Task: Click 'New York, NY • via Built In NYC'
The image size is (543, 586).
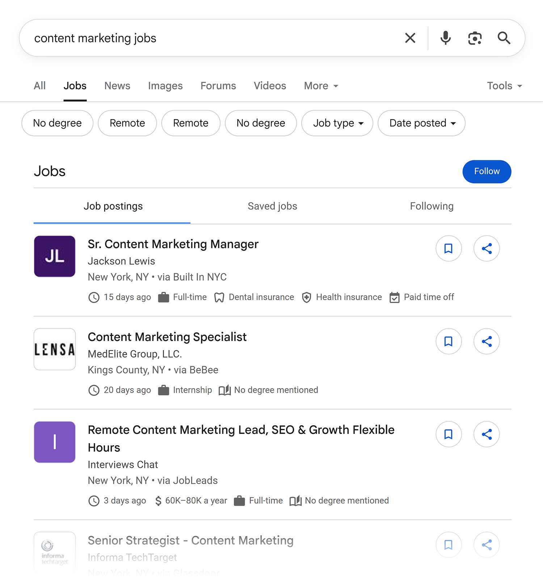Action: point(157,277)
